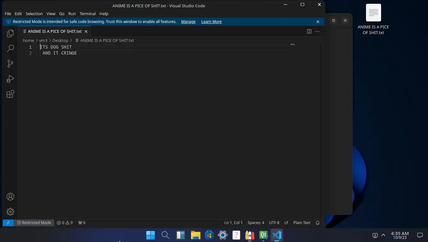Open the Terminal menu
The height and width of the screenshot is (242, 428).
[87, 14]
